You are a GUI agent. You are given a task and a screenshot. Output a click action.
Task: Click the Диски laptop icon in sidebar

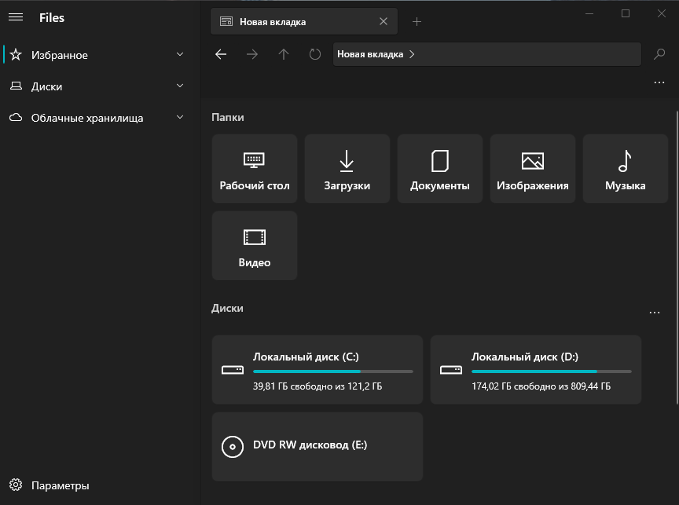(x=16, y=86)
